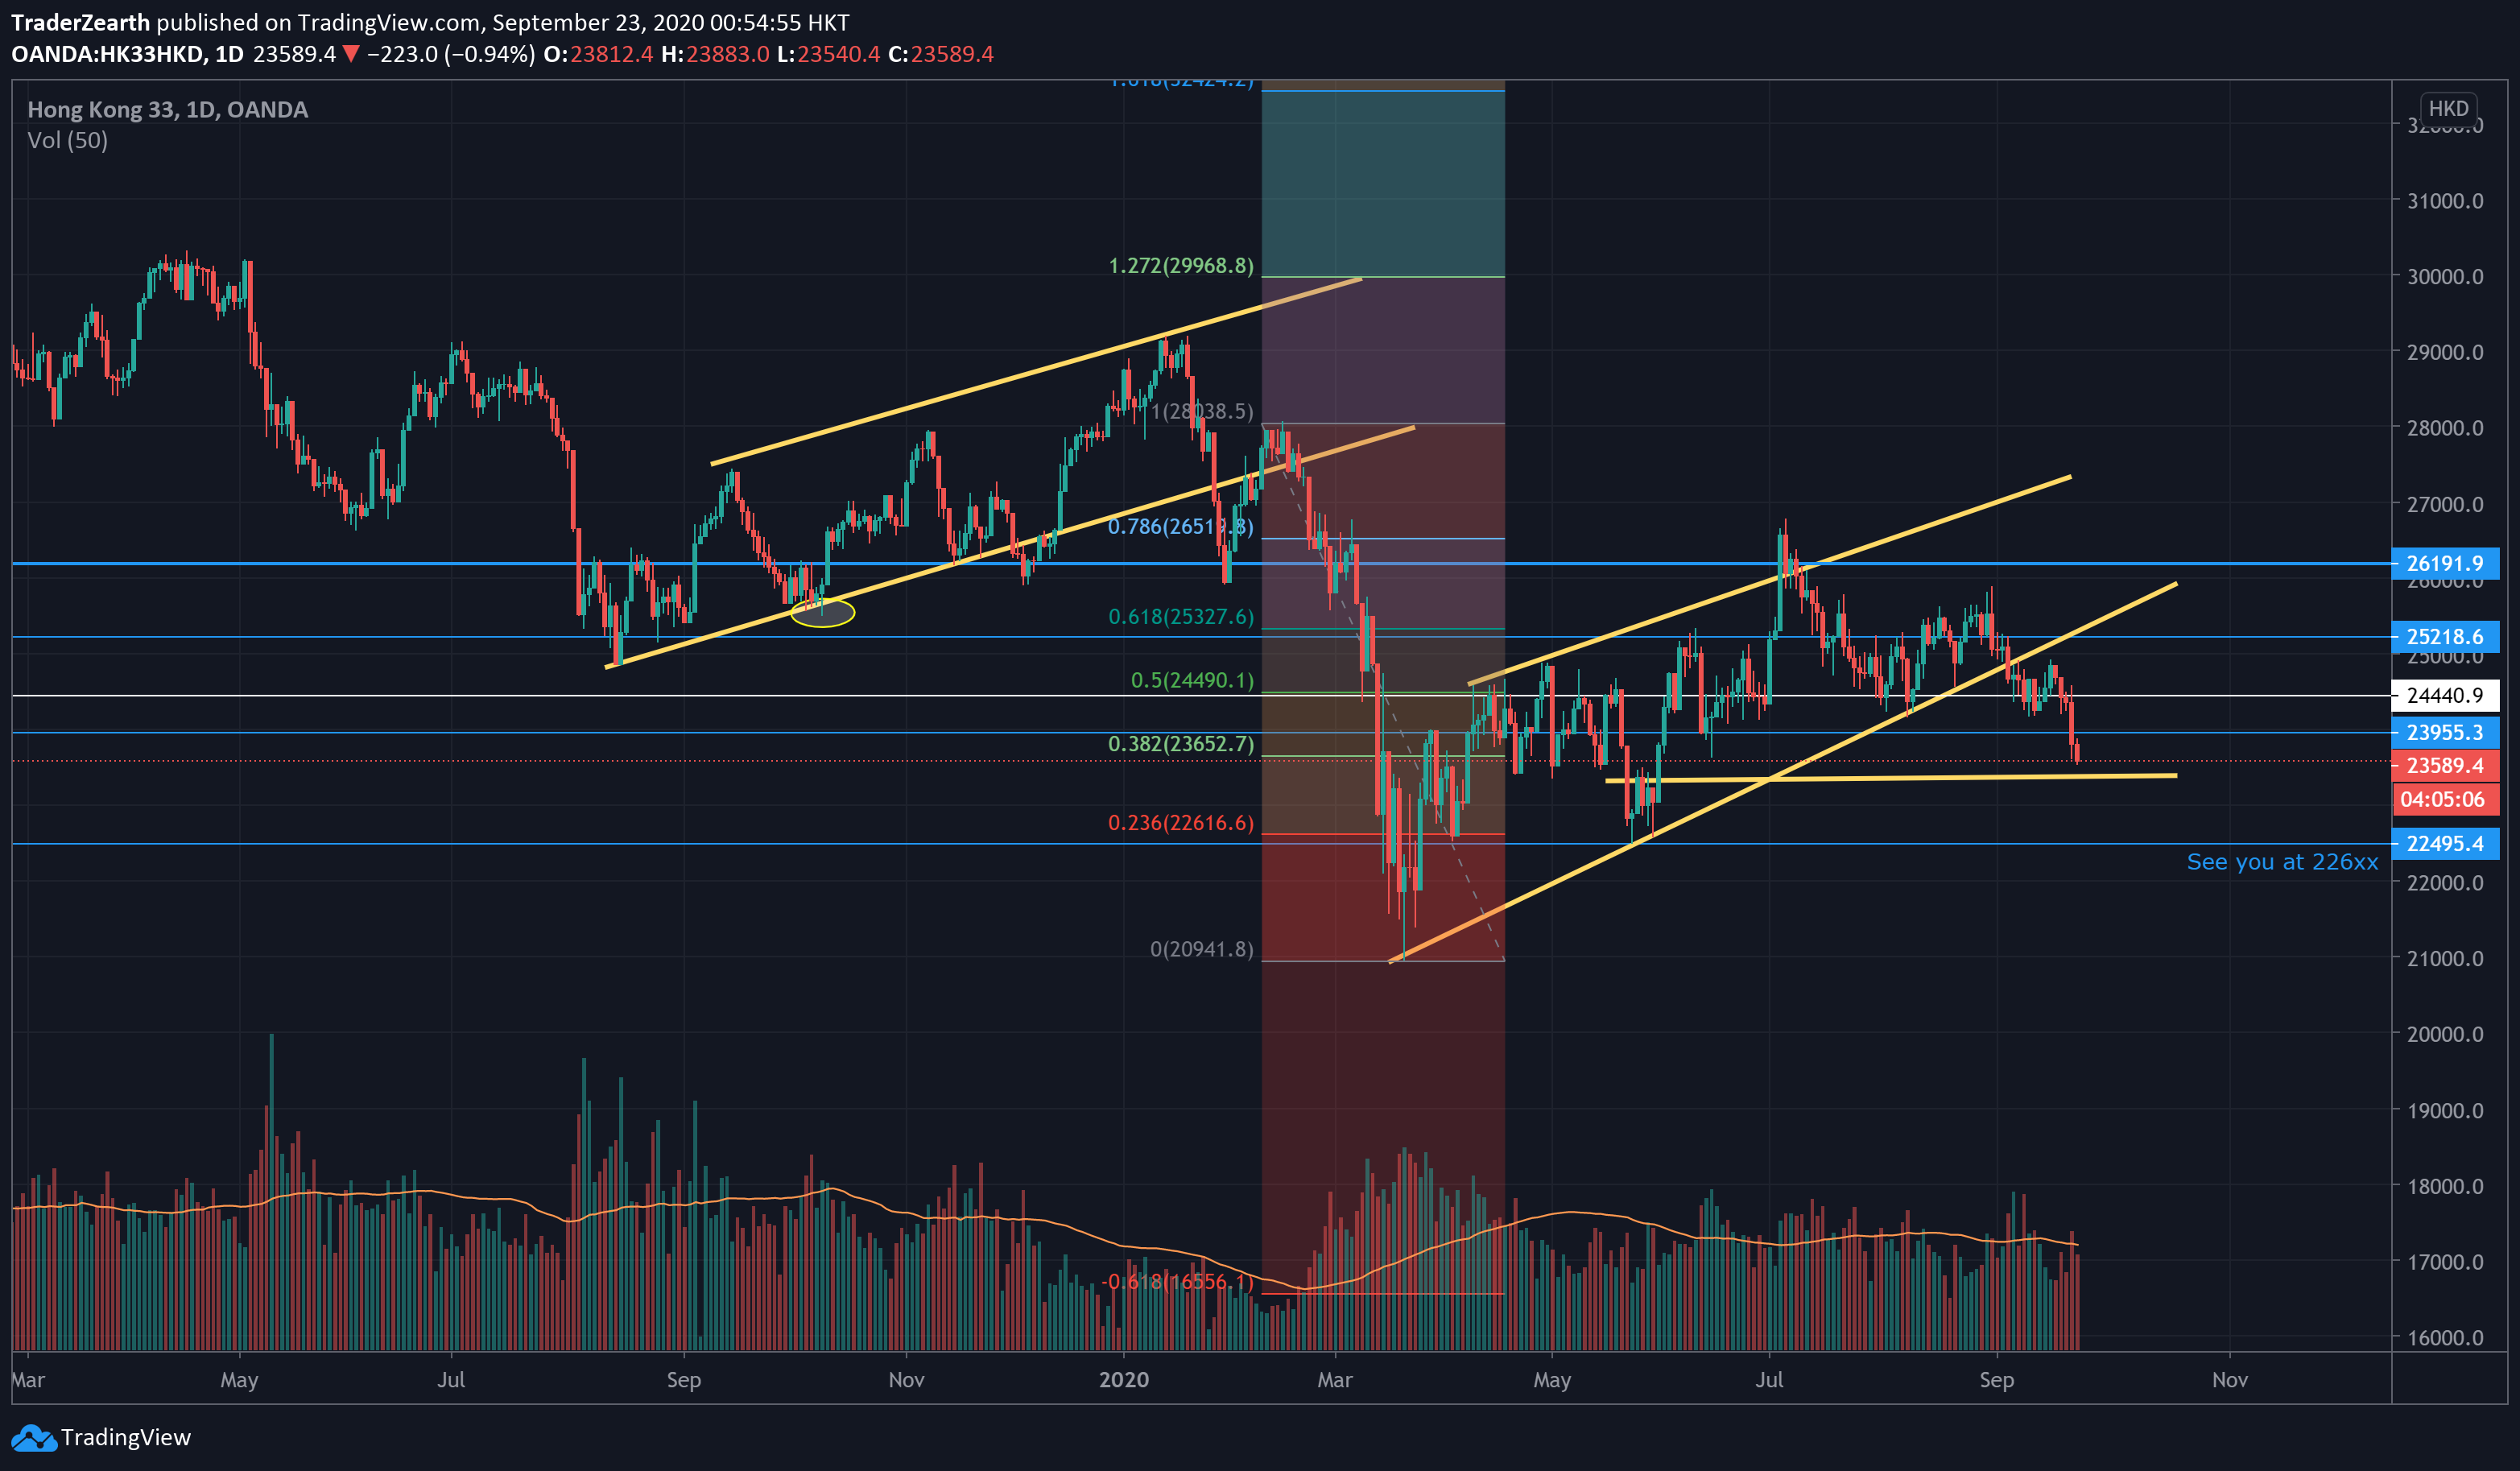
Task: Select the 25218.6 price level label
Action: click(2444, 636)
